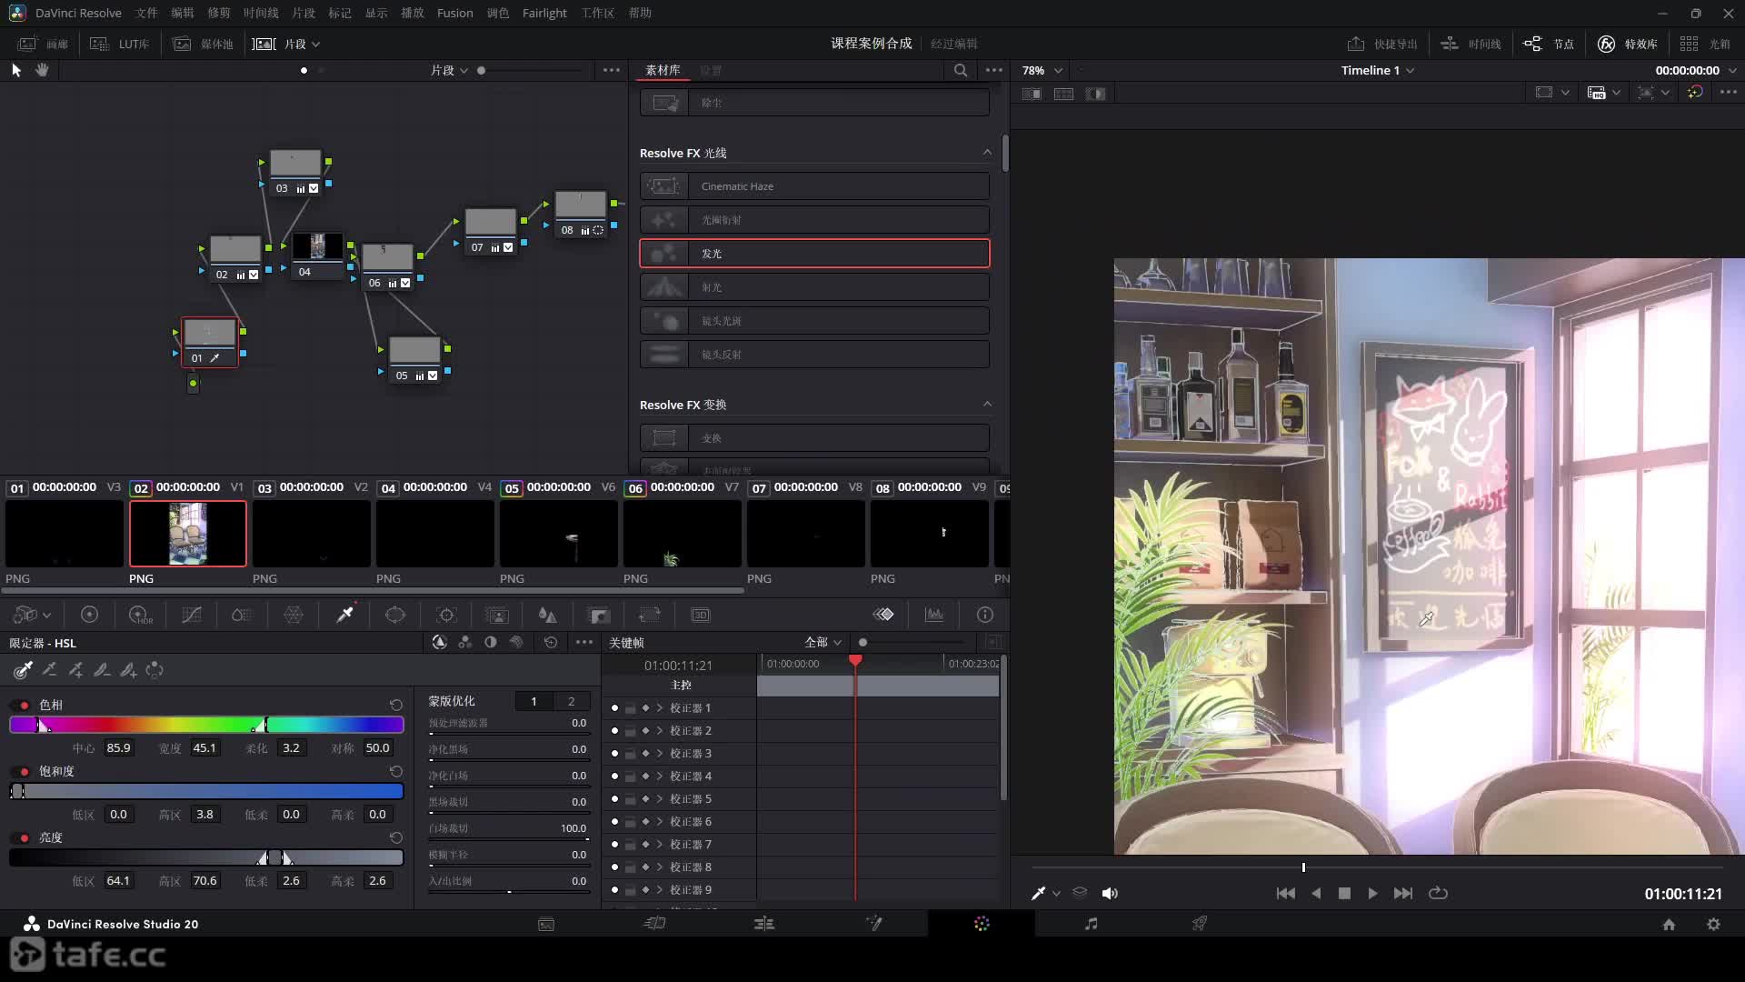Toggle the Saturation qualifier enable dot

(25, 772)
